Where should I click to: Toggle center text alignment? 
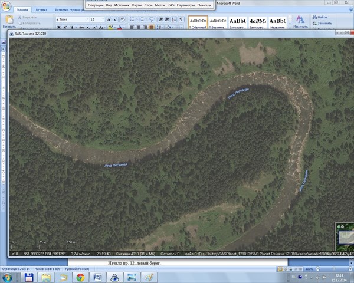coord(139,27)
